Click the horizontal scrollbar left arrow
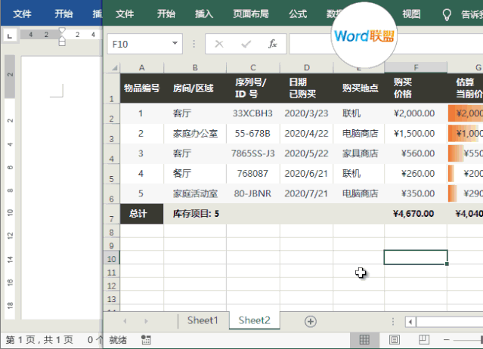Viewport: 483px width, 349px height. tap(410, 321)
